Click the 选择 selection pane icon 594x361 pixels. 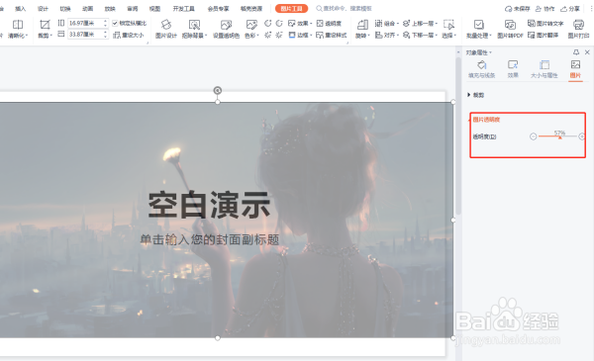point(448,25)
